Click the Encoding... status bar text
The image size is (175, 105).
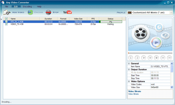6,102
